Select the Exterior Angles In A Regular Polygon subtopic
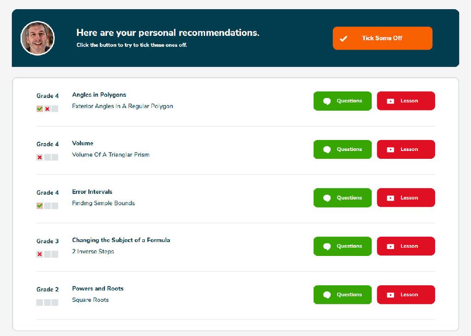Viewport: 471px width, 336px height. click(122, 106)
